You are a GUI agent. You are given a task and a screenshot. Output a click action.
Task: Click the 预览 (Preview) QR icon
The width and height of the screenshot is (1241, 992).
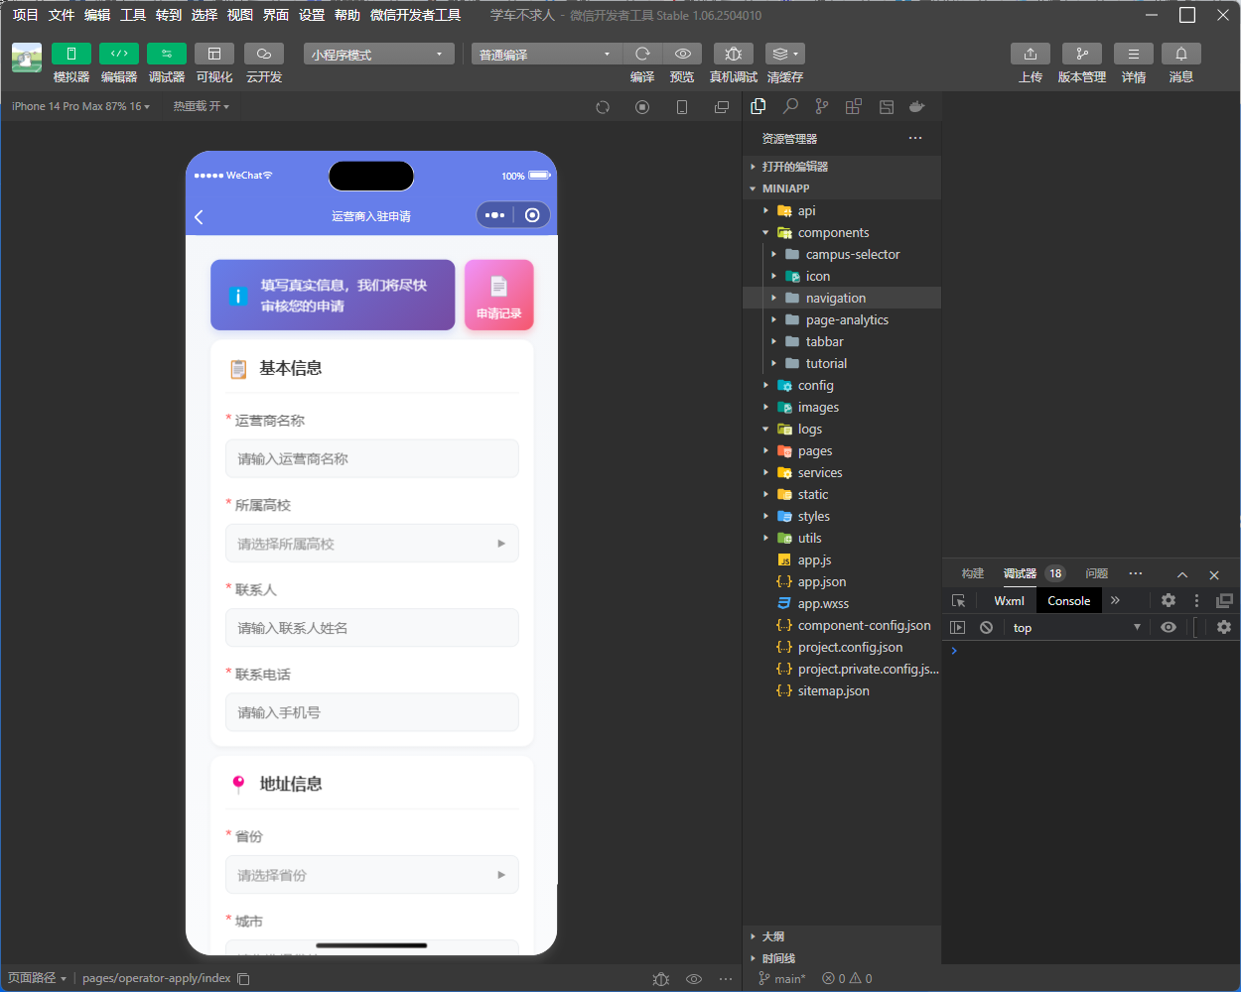[682, 54]
